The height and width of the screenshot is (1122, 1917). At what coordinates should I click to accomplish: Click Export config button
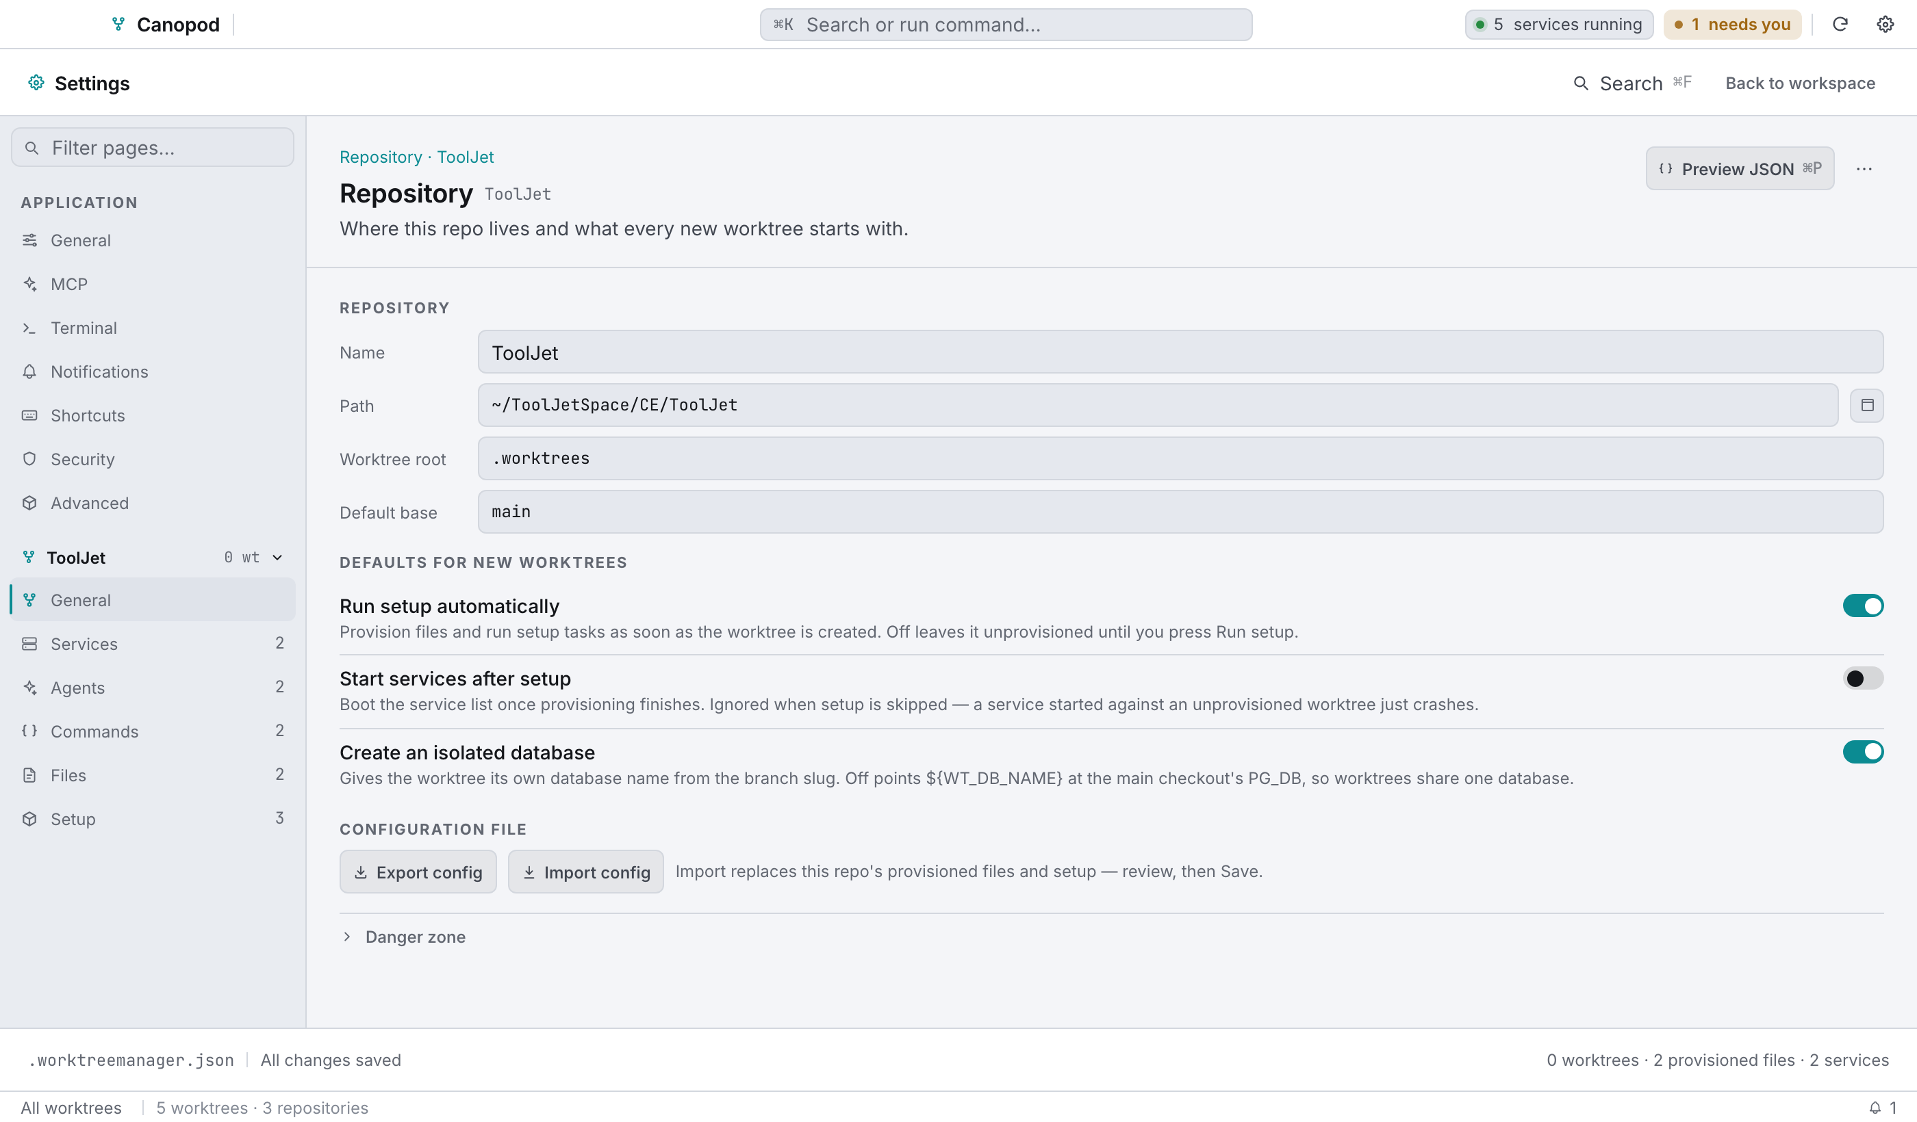(x=418, y=872)
